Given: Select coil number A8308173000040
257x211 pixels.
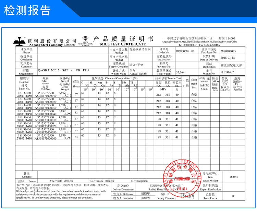Looking at the screenshot, I should tap(46, 138).
